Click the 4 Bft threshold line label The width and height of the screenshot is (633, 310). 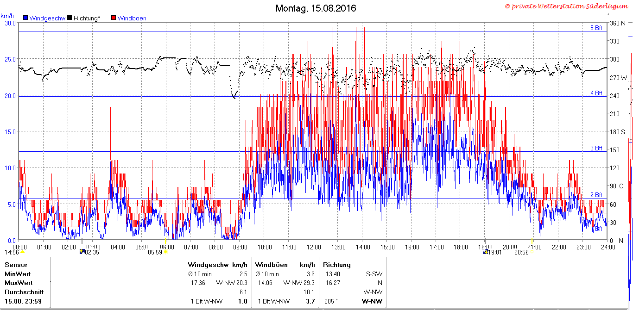coord(596,93)
